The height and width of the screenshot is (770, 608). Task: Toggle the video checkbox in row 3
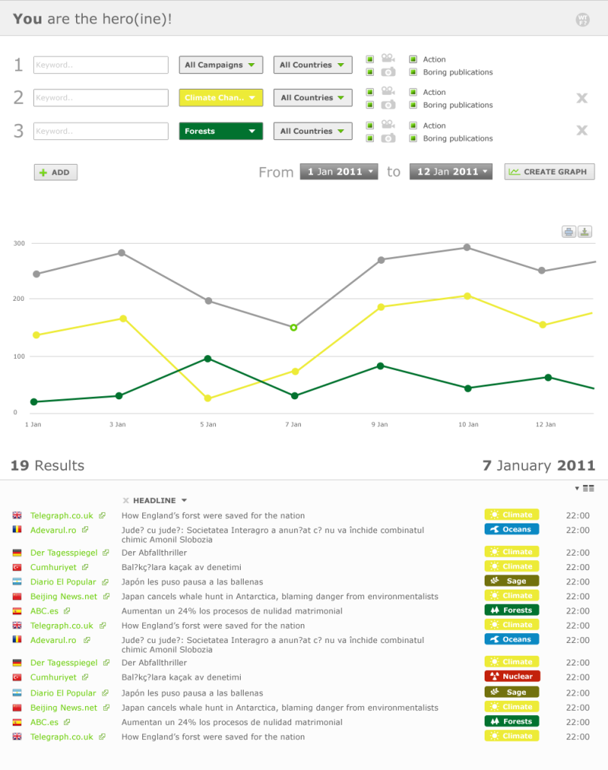370,126
